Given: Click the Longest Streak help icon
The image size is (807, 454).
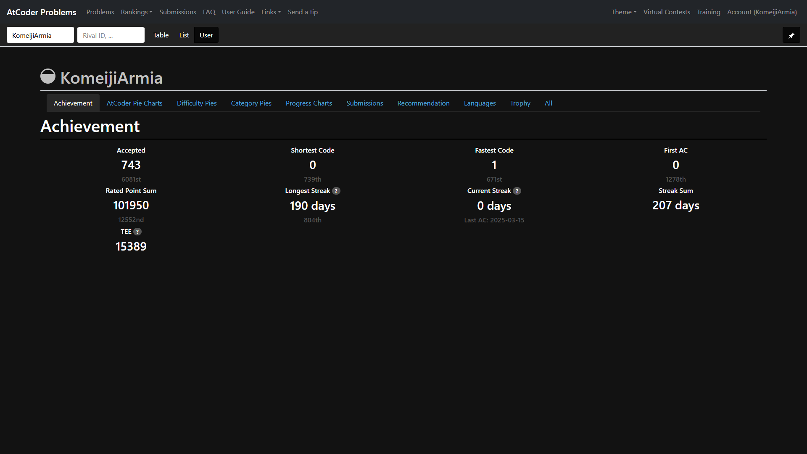Looking at the screenshot, I should tap(336, 191).
